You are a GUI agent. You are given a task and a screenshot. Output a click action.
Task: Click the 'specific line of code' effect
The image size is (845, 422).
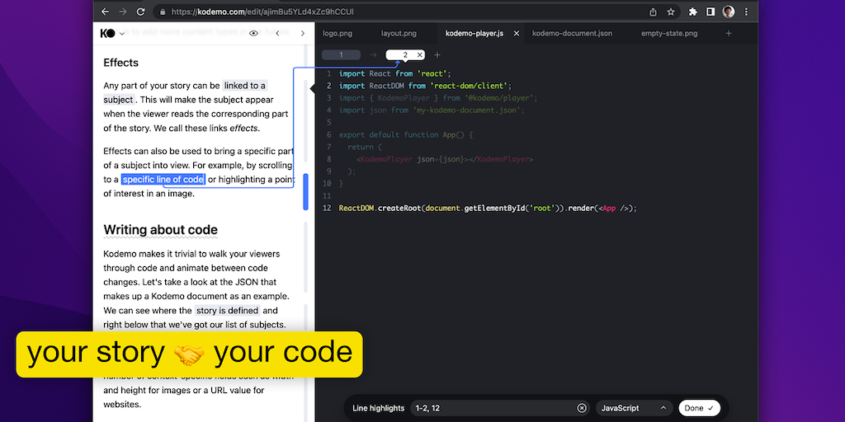tap(163, 179)
